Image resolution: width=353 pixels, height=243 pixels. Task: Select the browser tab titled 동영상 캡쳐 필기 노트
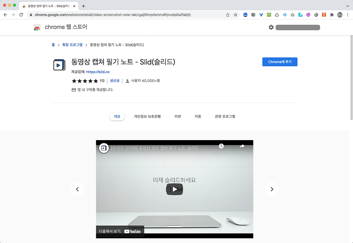pyautogui.click(x=49, y=6)
